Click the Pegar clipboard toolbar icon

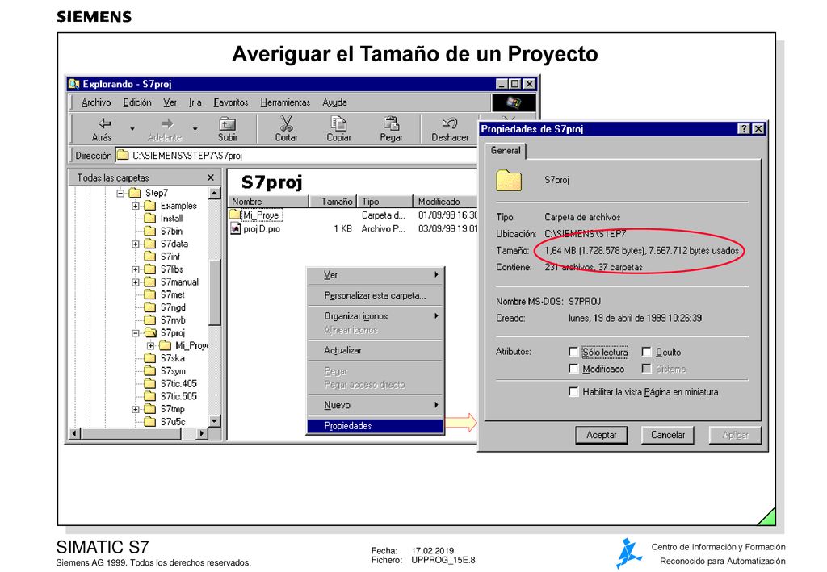[391, 123]
